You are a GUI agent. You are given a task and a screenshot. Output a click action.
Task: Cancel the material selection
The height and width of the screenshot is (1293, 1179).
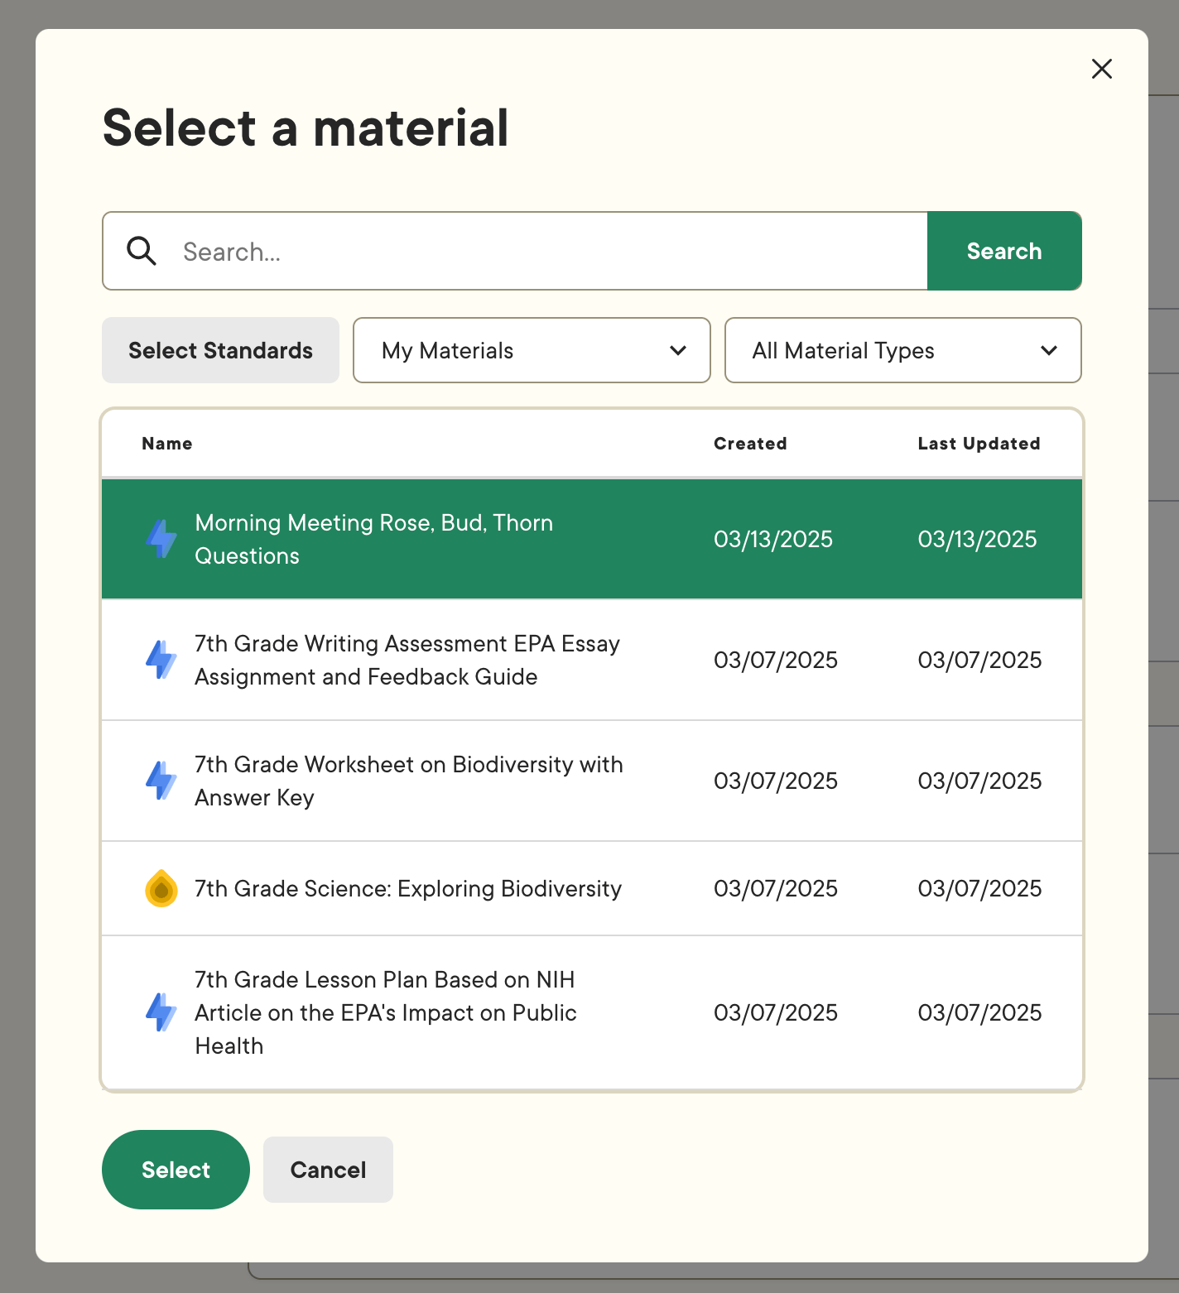coord(328,1170)
